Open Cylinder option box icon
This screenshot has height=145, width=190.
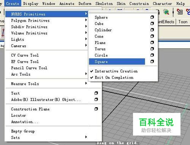[152, 30]
